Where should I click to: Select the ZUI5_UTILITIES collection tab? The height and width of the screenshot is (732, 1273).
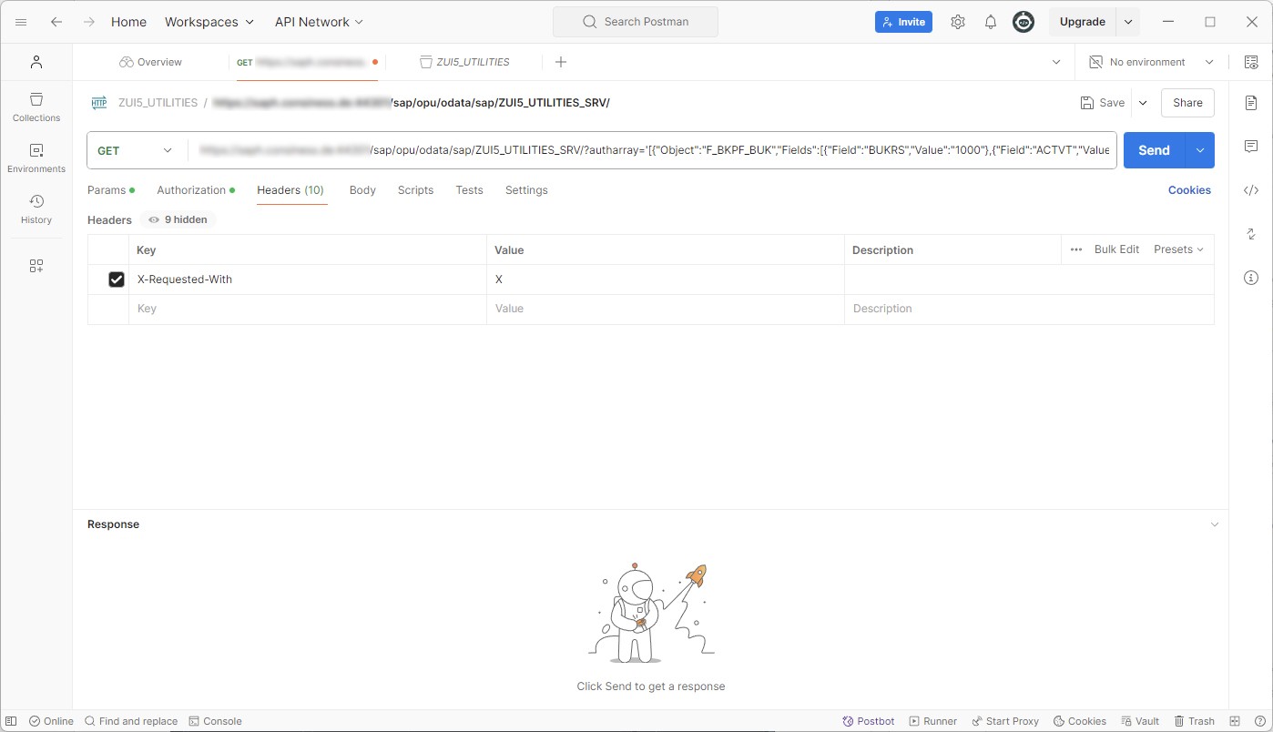(464, 62)
